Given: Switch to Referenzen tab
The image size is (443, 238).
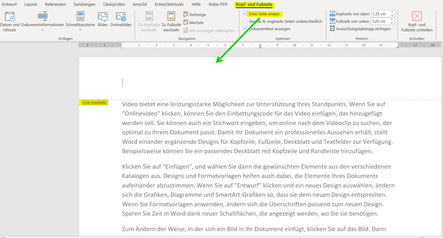Looking at the screenshot, I should (55, 4).
